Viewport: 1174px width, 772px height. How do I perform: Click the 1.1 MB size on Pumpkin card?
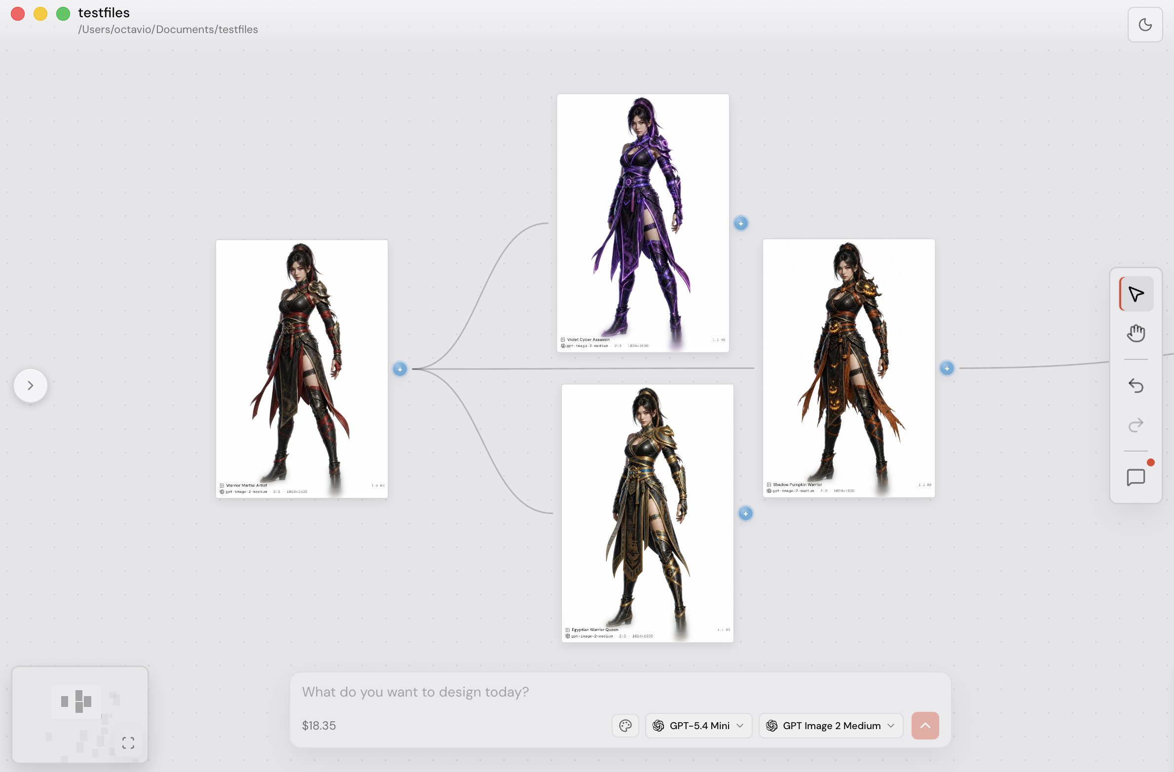coord(925,485)
